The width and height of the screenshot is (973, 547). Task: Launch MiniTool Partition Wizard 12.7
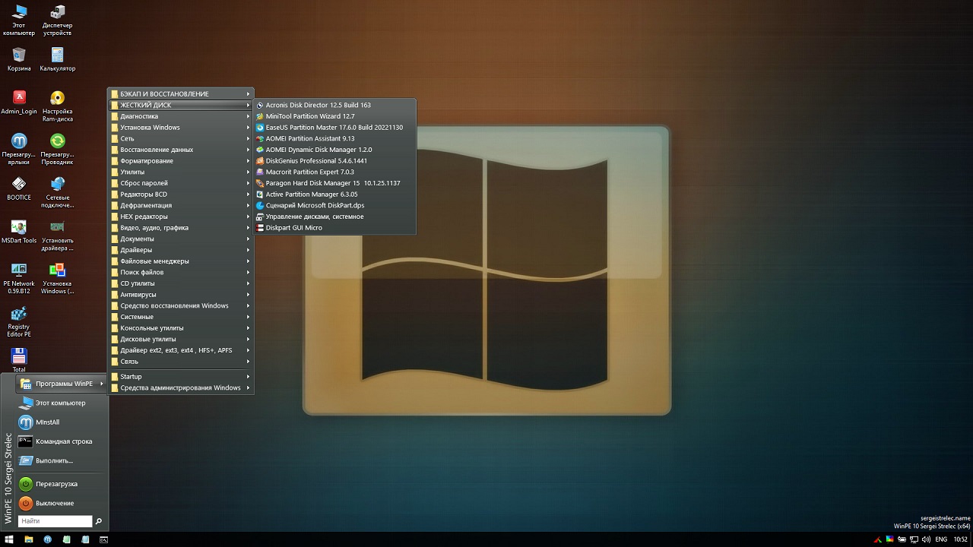point(309,116)
